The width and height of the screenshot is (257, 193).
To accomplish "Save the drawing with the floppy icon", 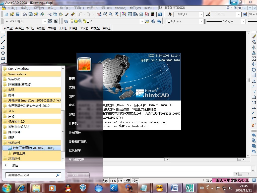I will click(x=18, y=14).
